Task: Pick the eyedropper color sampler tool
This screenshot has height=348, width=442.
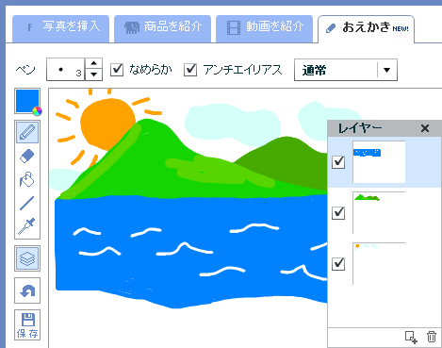Action: 27,226
